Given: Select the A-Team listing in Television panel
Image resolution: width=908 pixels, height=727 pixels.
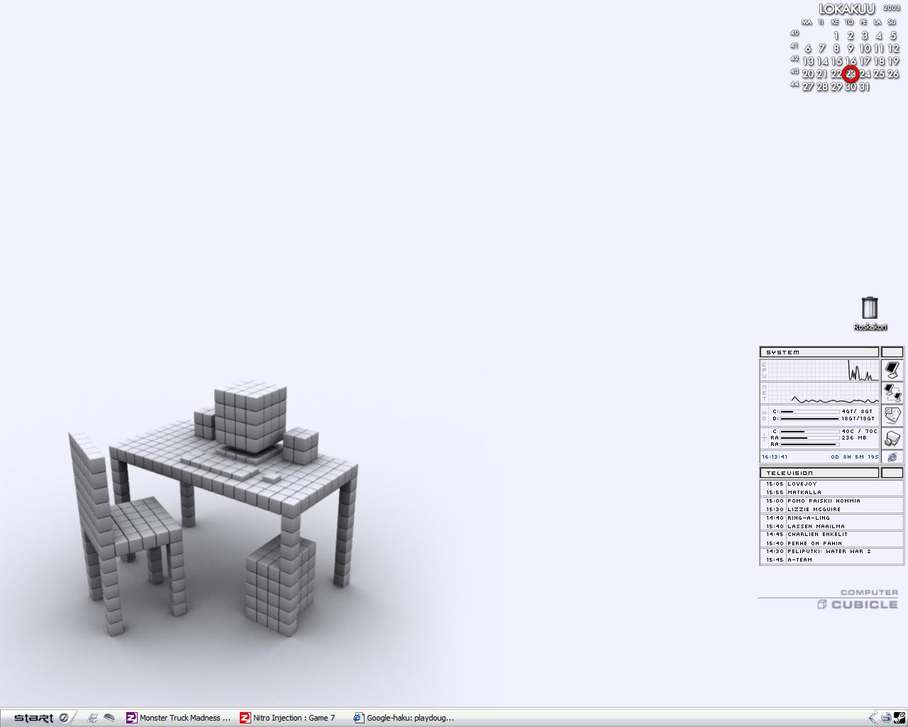Looking at the screenshot, I should (x=800, y=560).
